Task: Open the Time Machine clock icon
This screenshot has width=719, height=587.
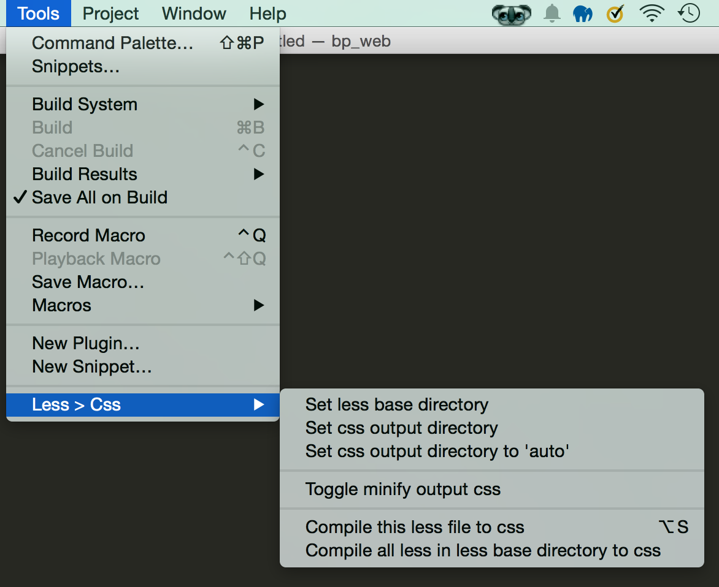Action: point(689,13)
